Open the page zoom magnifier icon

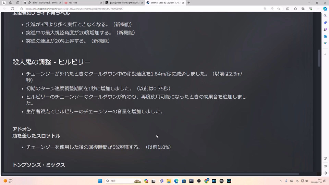pyautogui.click(x=265, y=9)
